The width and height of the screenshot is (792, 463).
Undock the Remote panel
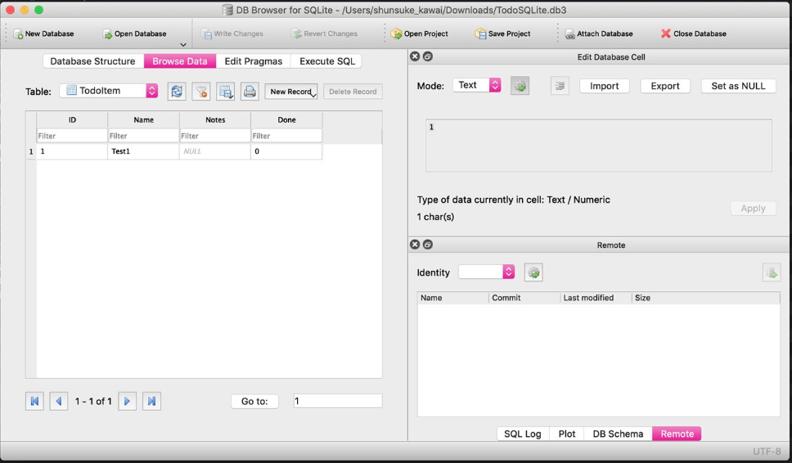click(x=427, y=245)
